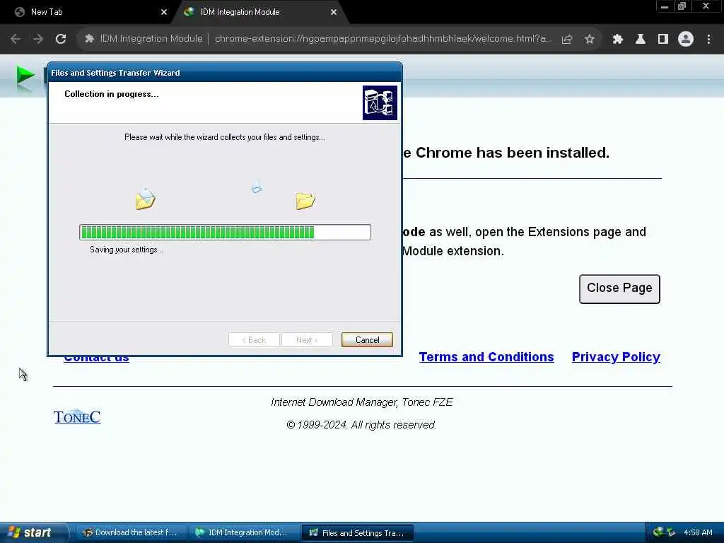Switch to the New Tab tab

click(x=88, y=12)
